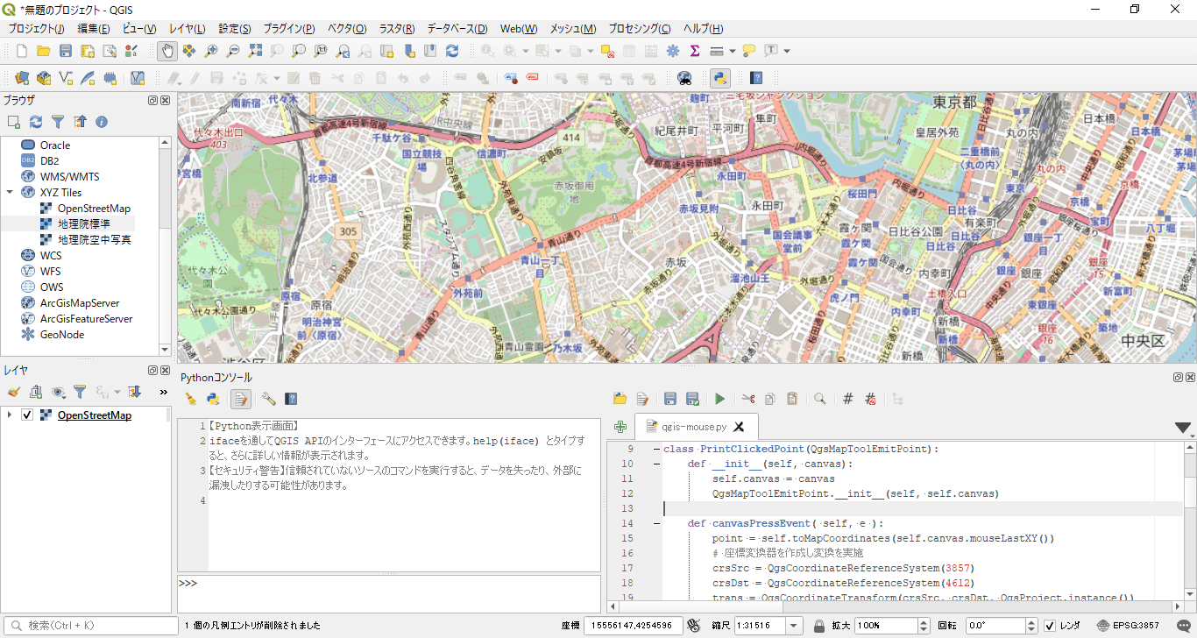The width and height of the screenshot is (1197, 638).
Task: Open the プラグイン menu
Action: (289, 29)
